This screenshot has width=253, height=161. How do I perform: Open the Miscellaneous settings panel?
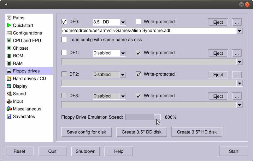click(27, 109)
